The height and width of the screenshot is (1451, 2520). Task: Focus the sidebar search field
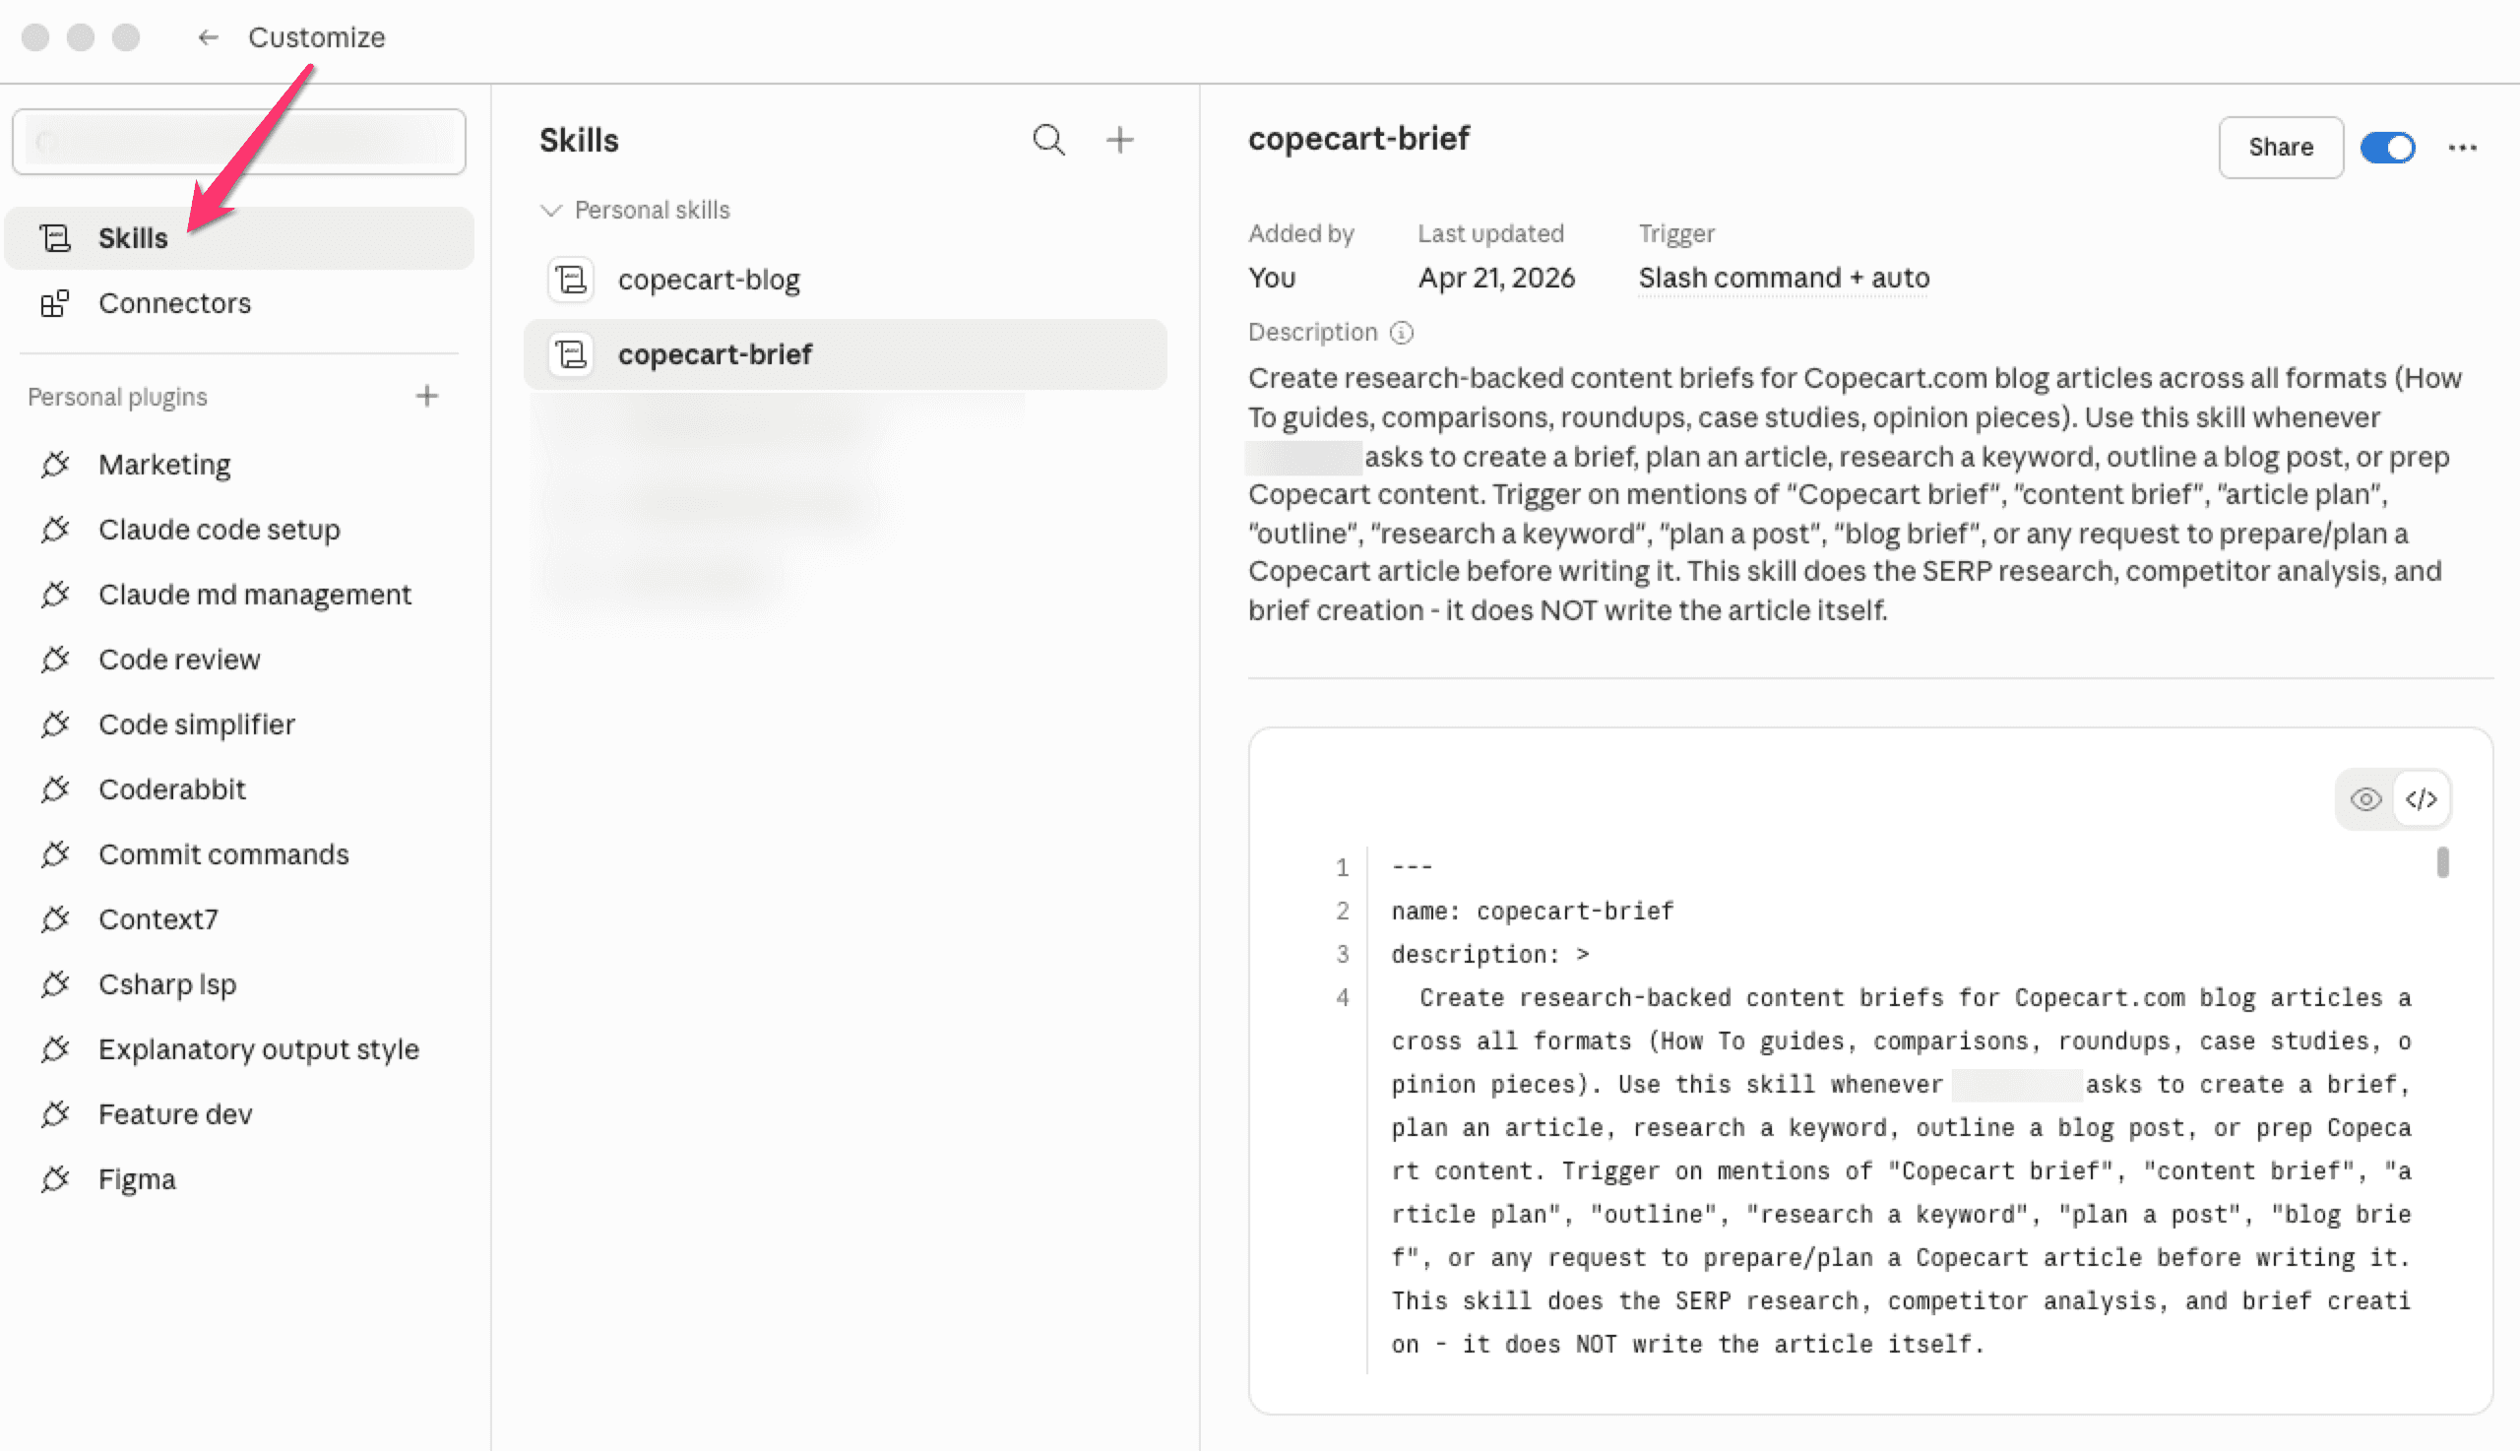[239, 143]
